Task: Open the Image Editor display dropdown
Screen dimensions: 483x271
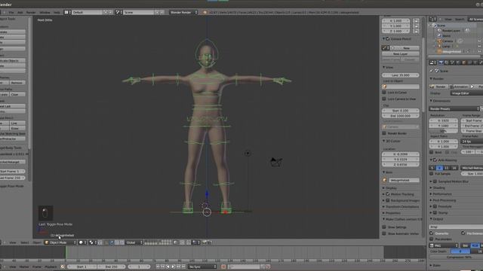Action: (466, 93)
